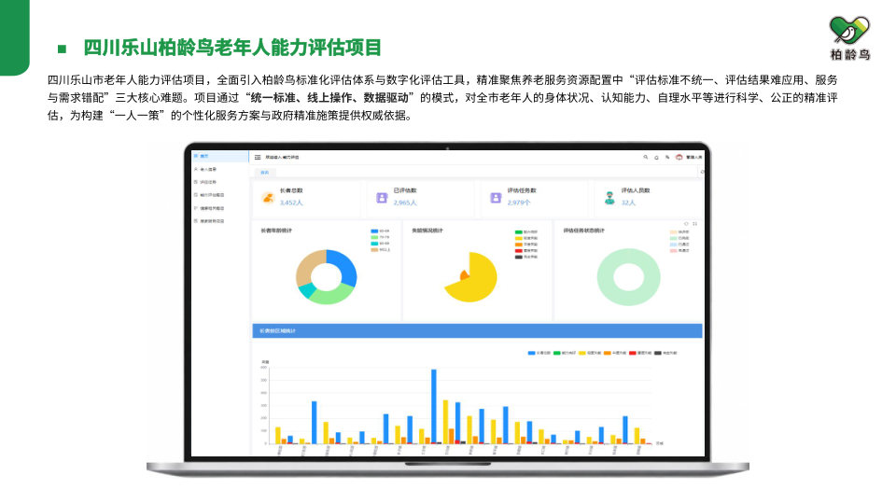Toggle the pale blue legend swatch in 评估任务状态统计
896x504 pixels.
674,245
